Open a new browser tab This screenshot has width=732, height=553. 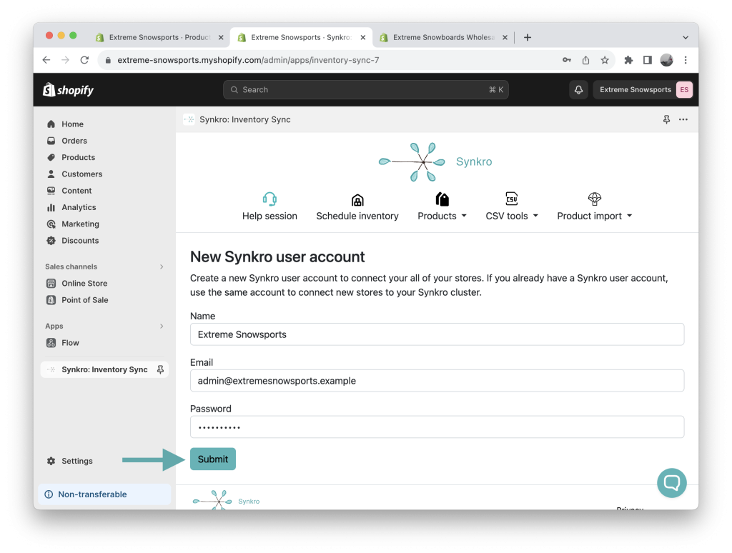coord(527,37)
